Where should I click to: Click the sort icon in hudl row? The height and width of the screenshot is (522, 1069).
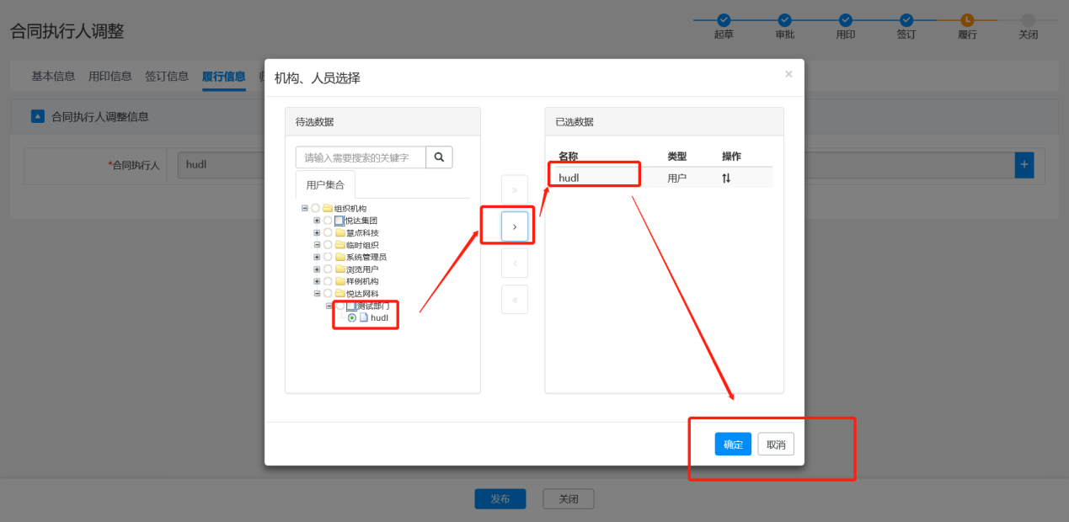[x=726, y=178]
